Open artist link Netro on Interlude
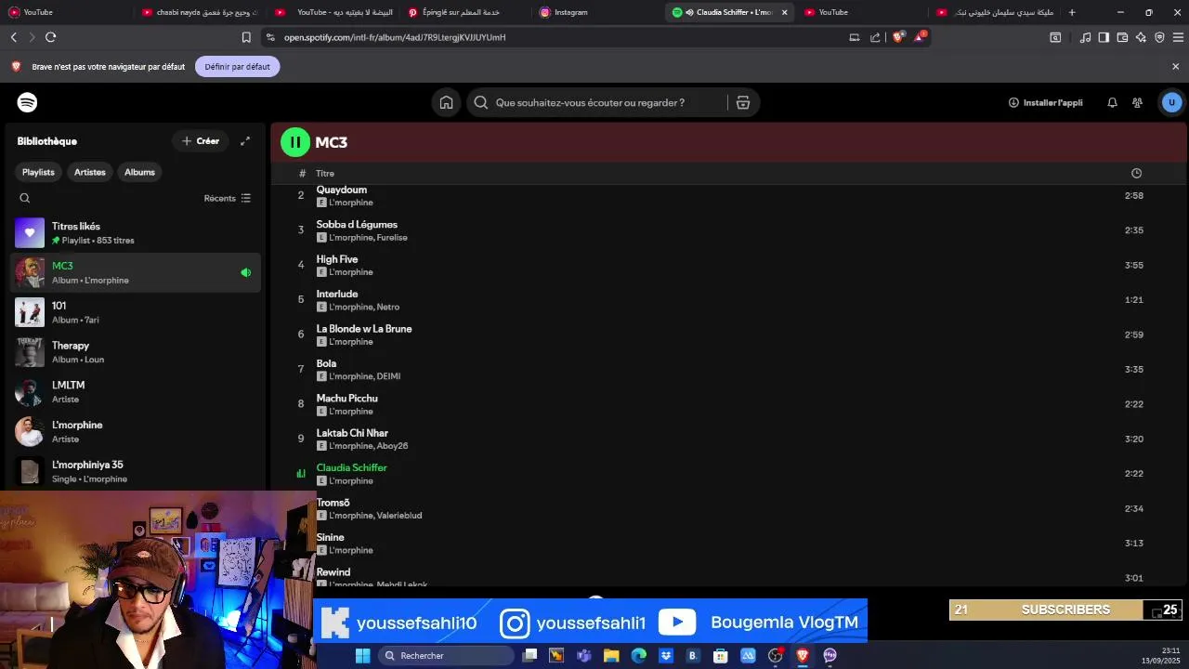This screenshot has width=1189, height=669. (x=388, y=308)
